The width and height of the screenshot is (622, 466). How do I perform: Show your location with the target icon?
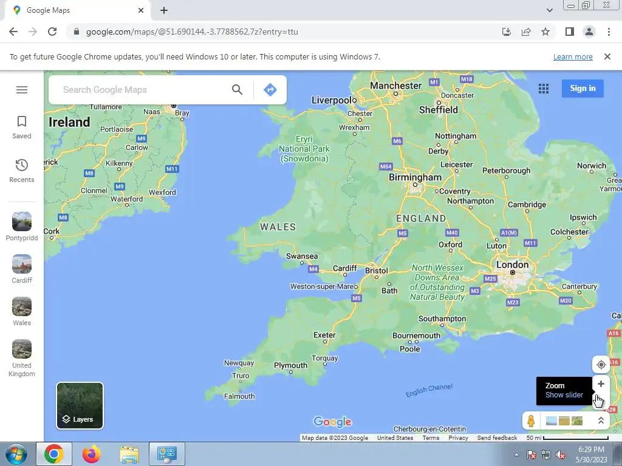coord(601,365)
